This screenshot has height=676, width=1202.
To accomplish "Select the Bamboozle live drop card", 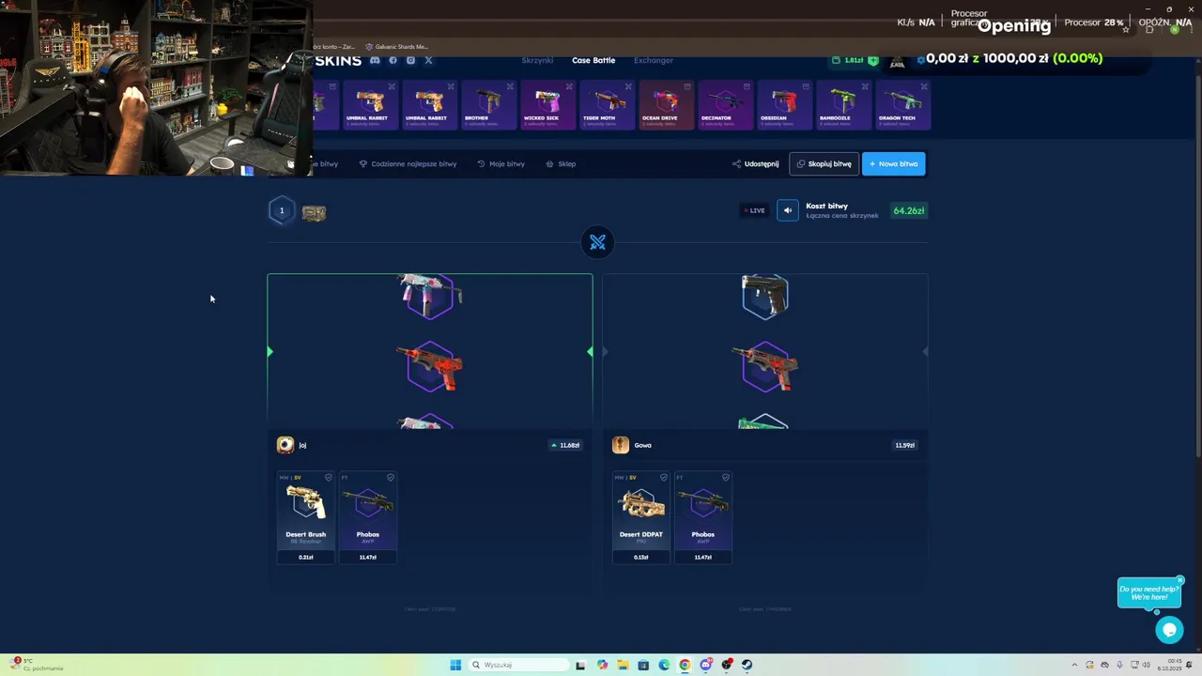I will (x=843, y=104).
